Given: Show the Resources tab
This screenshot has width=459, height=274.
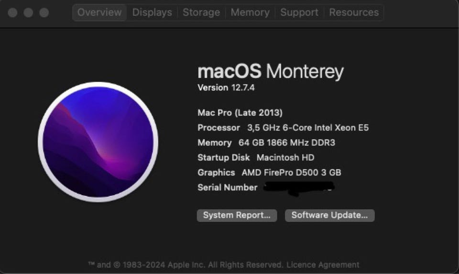Looking at the screenshot, I should [x=354, y=12].
